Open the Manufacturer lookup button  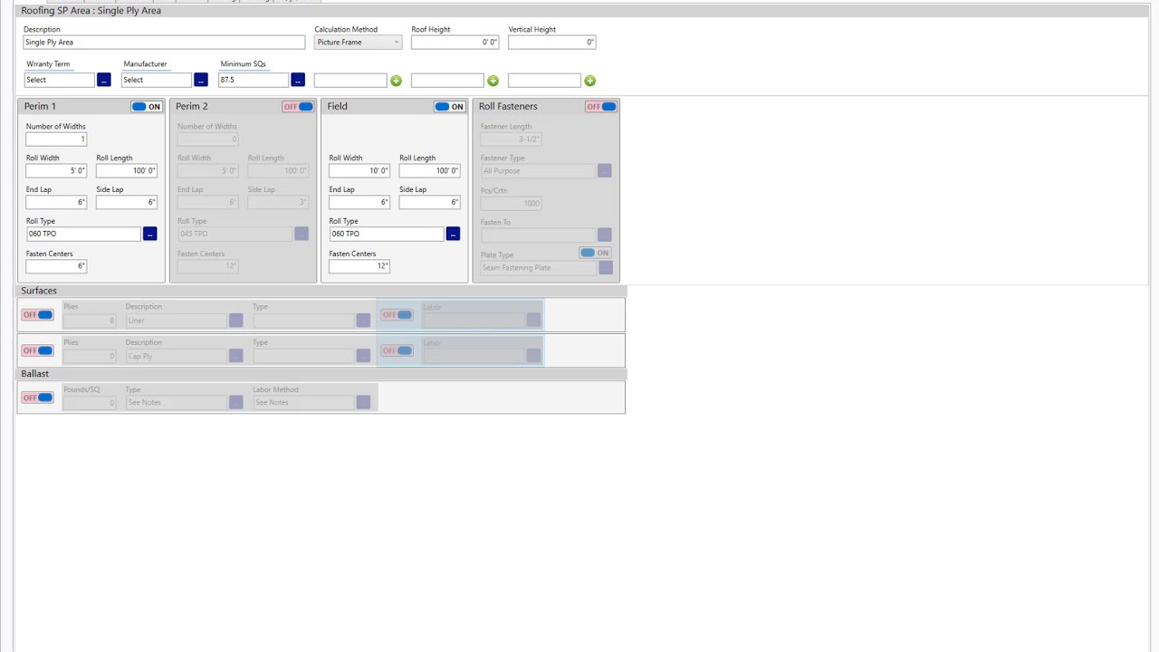(200, 81)
